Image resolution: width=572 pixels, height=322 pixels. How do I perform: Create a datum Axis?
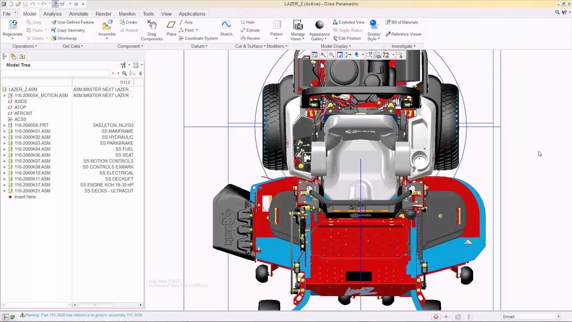(x=185, y=22)
